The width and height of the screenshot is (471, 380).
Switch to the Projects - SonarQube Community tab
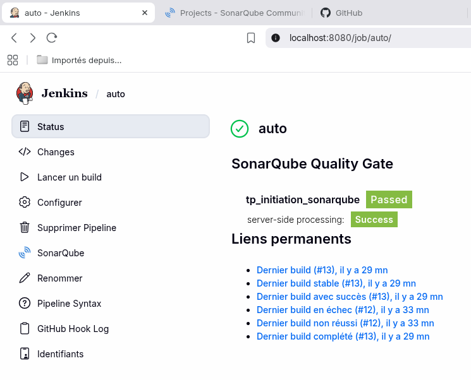(235, 13)
